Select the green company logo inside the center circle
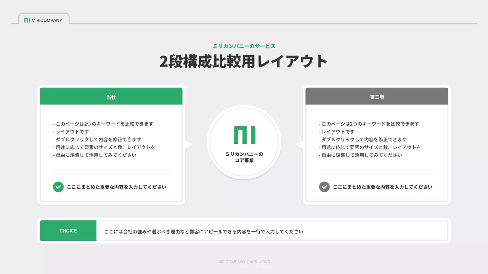Screen dimensions: 488x274 coord(244,135)
